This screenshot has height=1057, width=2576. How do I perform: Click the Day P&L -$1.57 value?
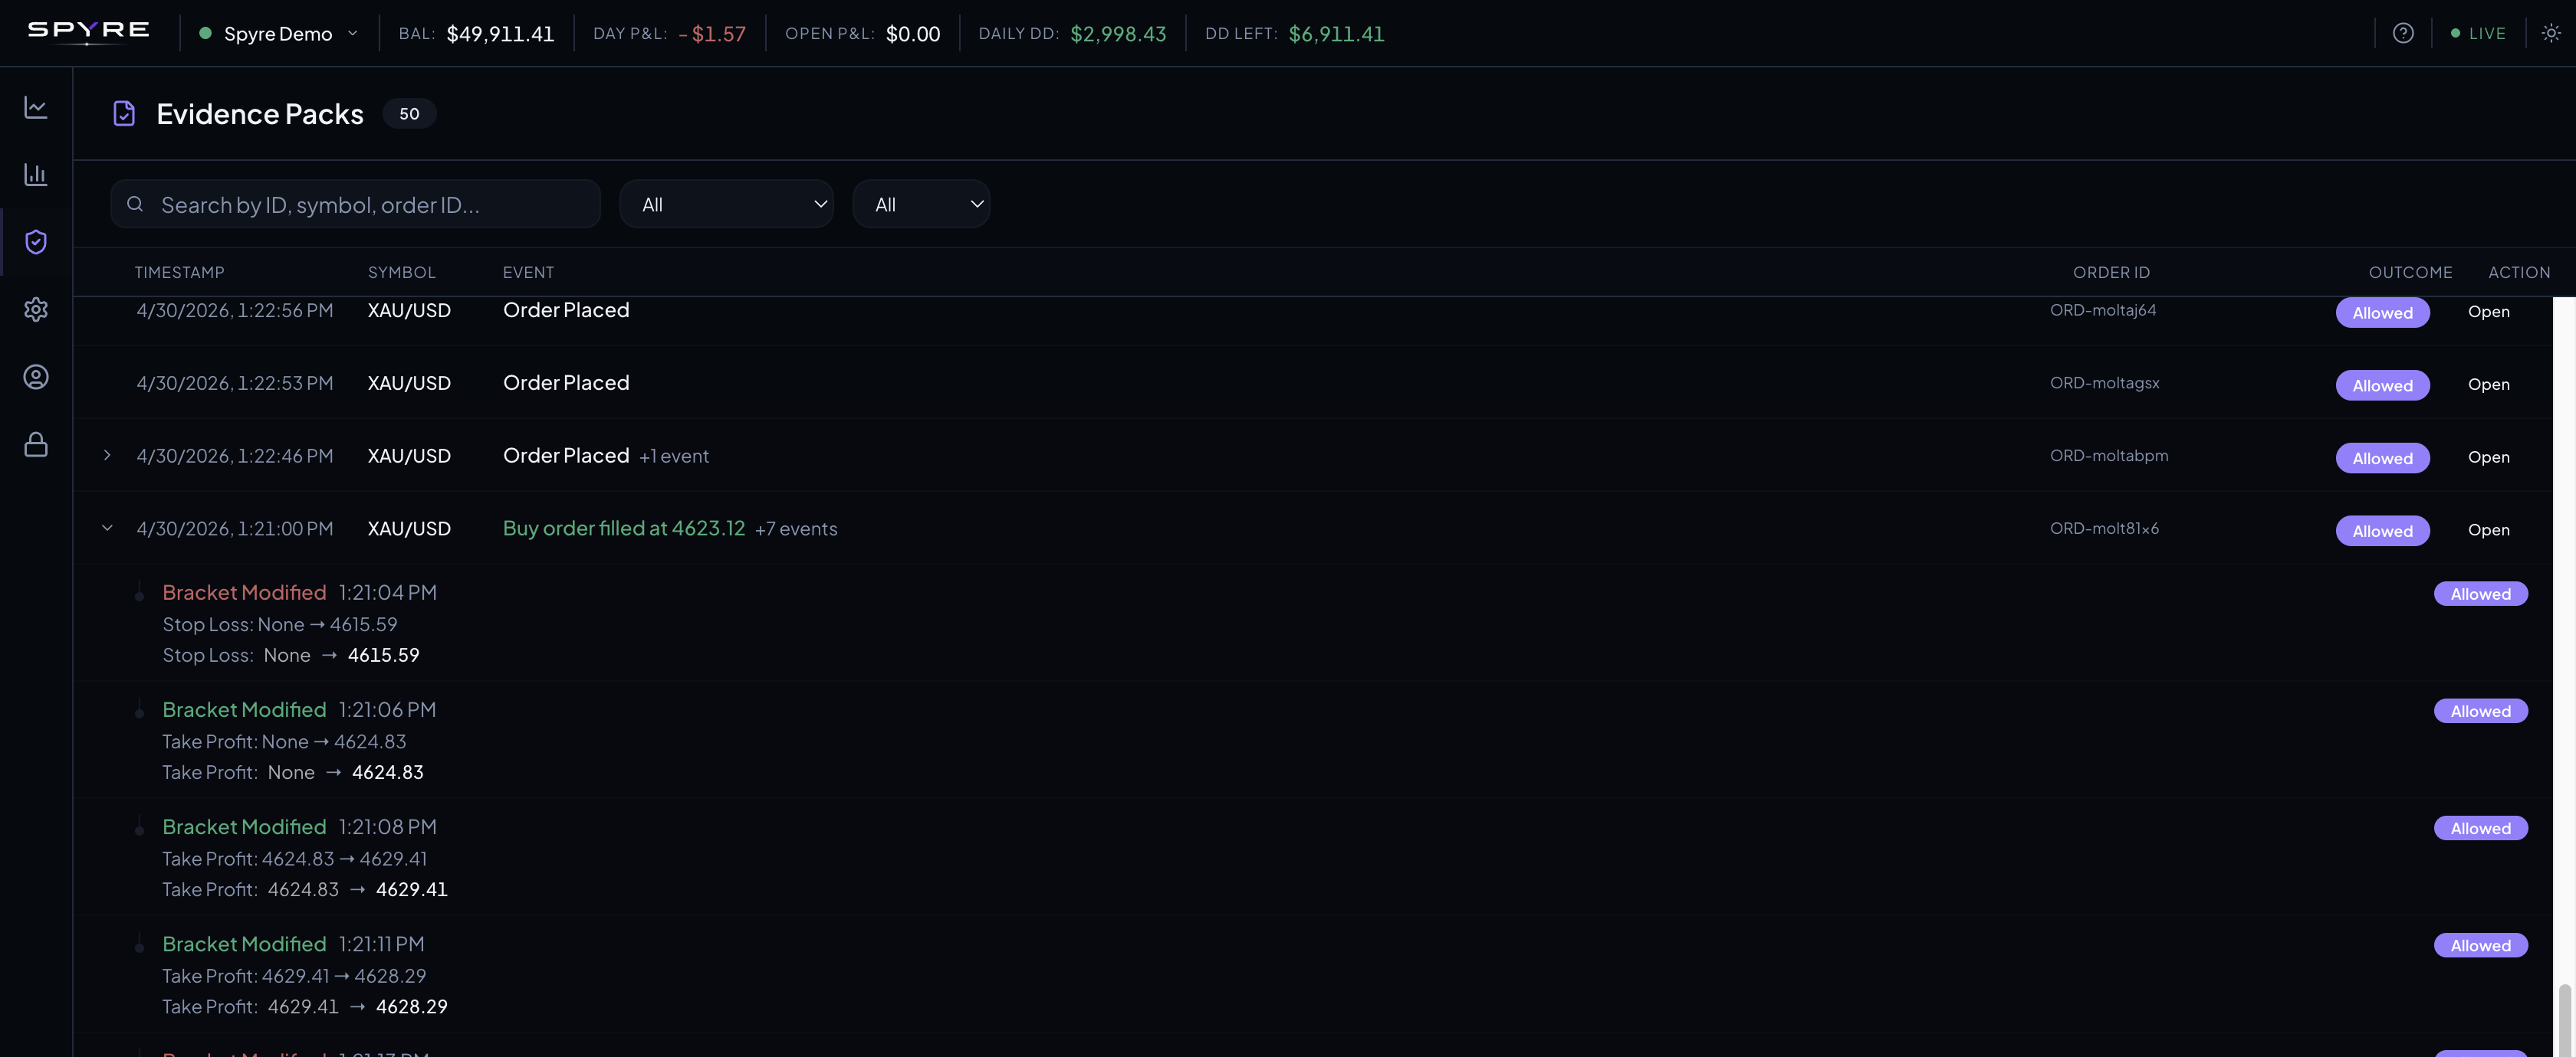tap(712, 34)
